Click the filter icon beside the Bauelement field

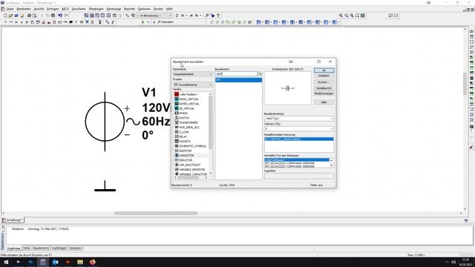260,74
